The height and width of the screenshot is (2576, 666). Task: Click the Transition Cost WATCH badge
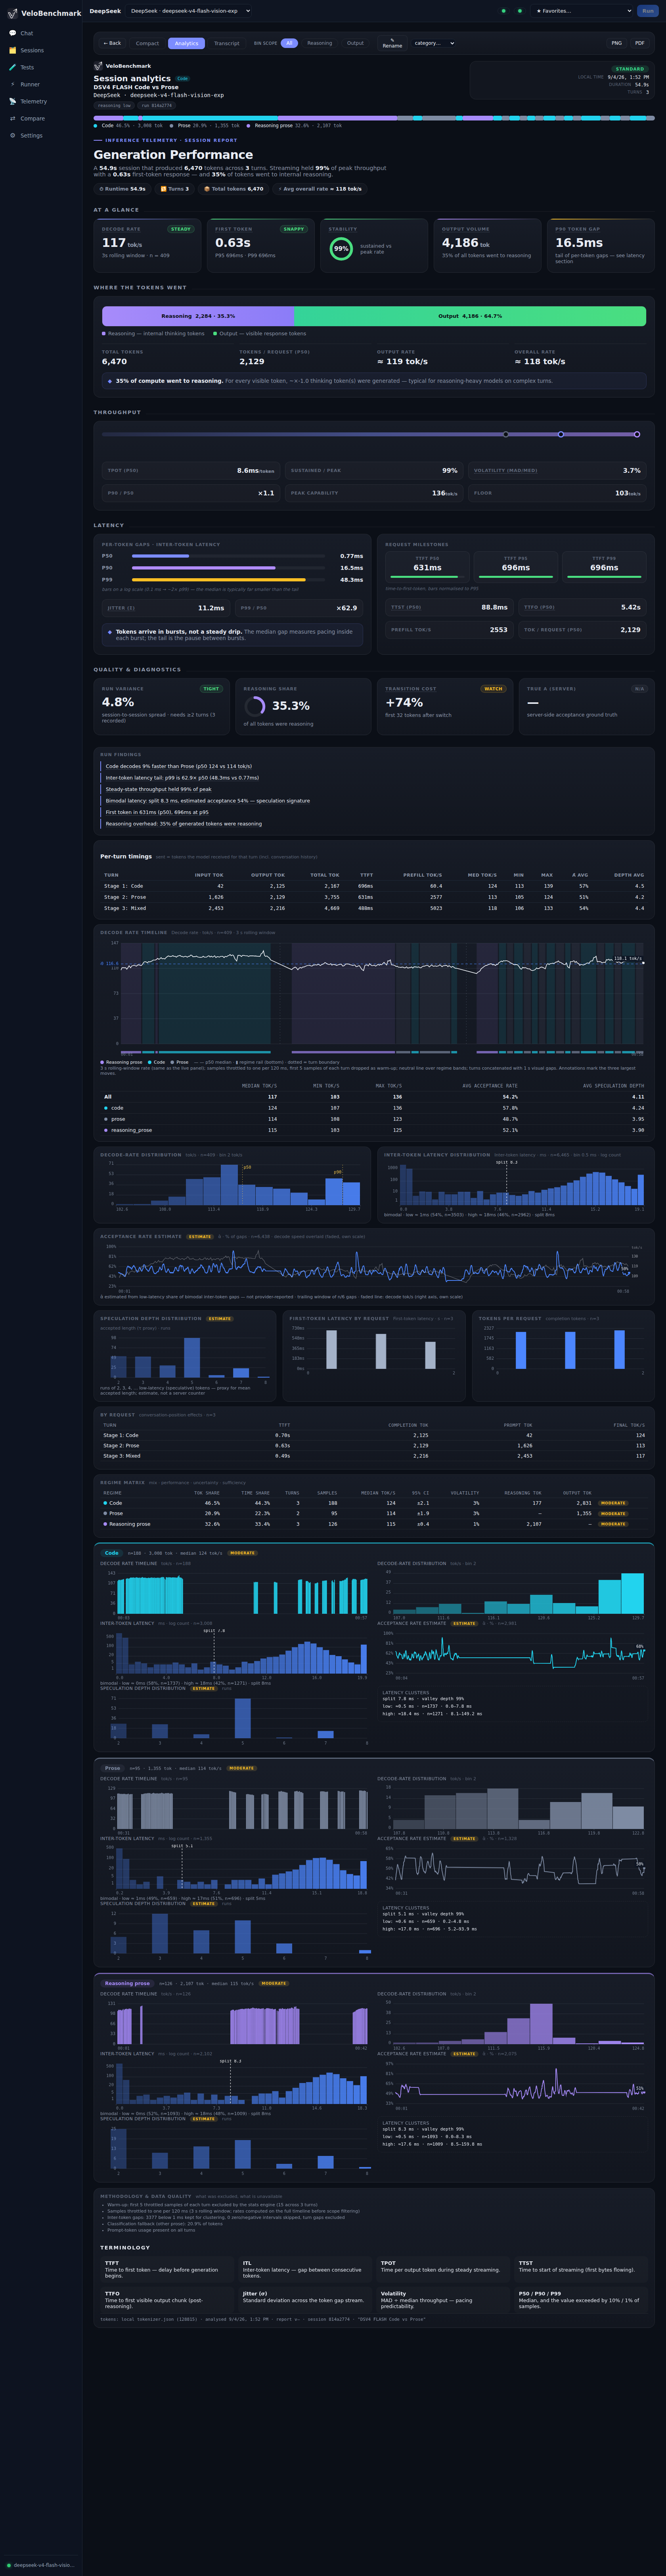coord(493,689)
